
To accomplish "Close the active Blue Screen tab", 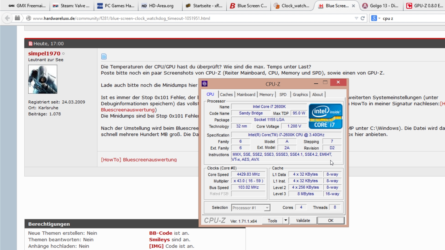I will tap(353, 6).
